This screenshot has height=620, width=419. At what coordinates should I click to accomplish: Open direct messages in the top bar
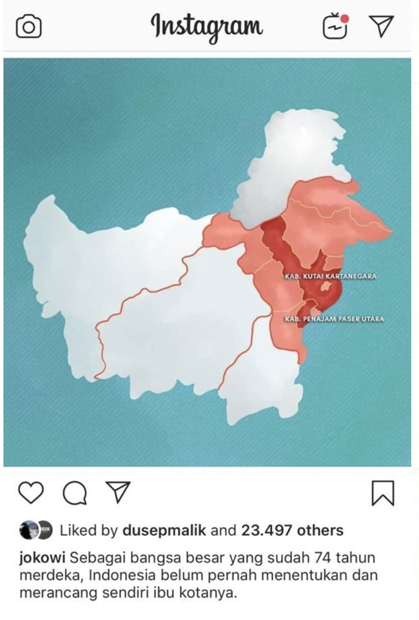382,26
